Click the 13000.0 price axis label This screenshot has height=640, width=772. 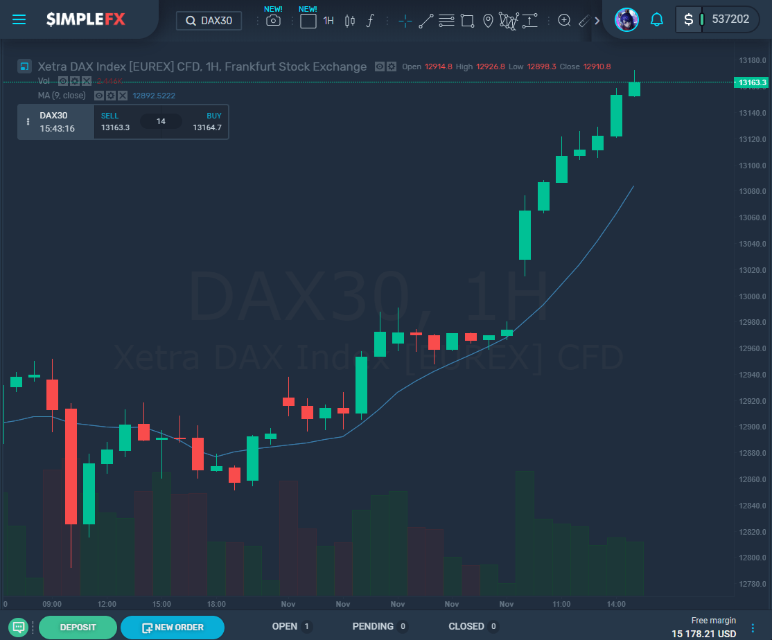[753, 296]
